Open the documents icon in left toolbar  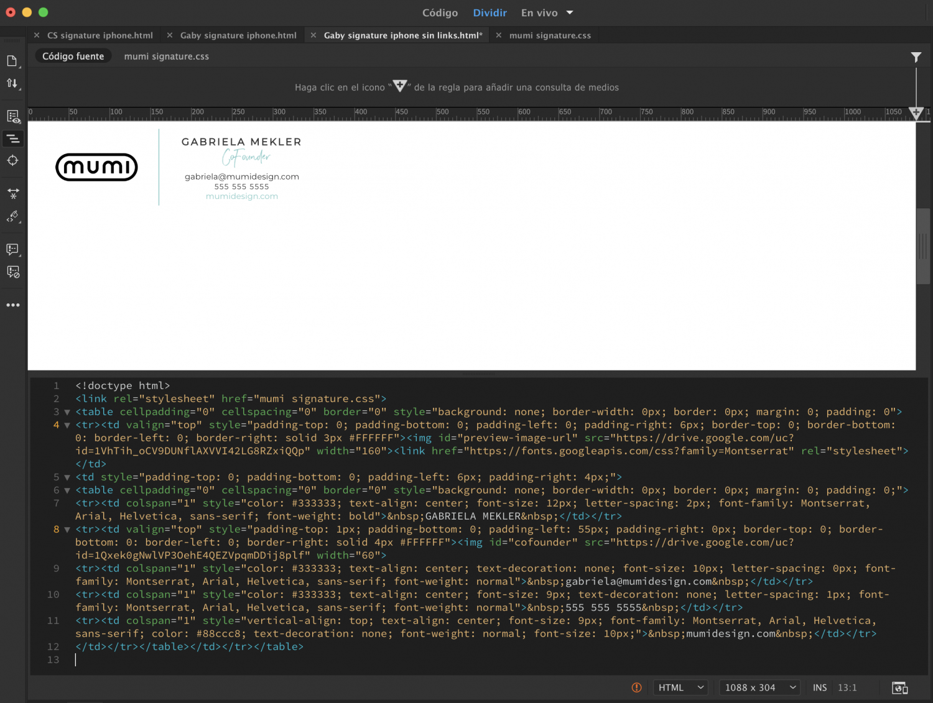pyautogui.click(x=12, y=61)
